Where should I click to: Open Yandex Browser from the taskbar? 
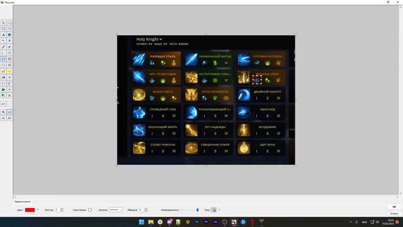tap(160, 222)
